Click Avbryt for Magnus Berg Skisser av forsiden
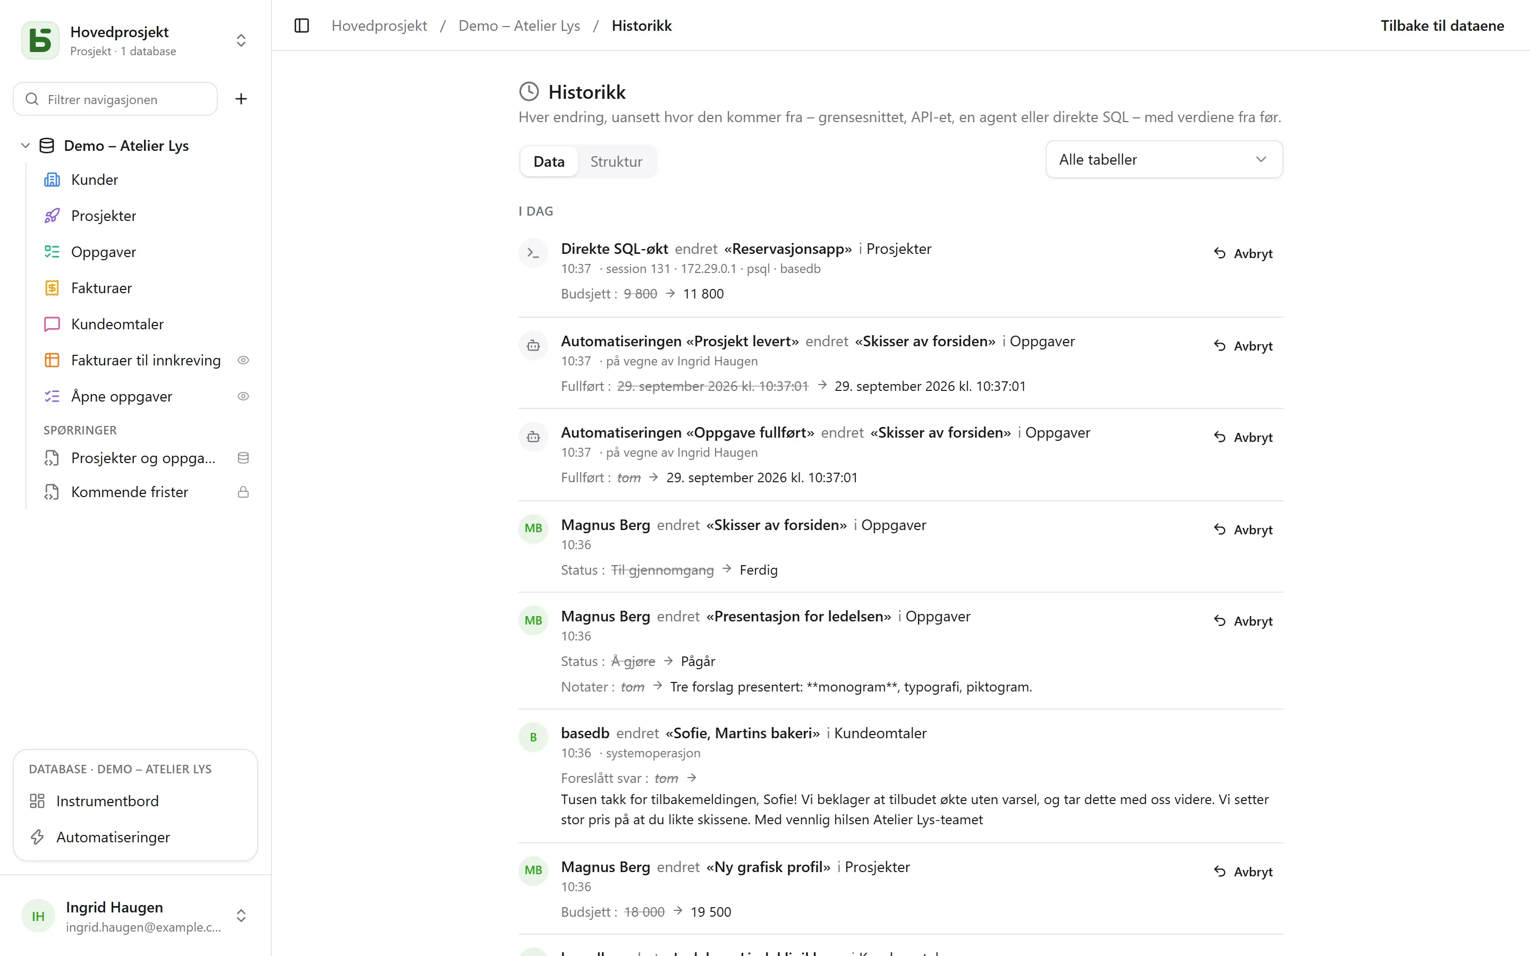The image size is (1530, 956). point(1243,529)
